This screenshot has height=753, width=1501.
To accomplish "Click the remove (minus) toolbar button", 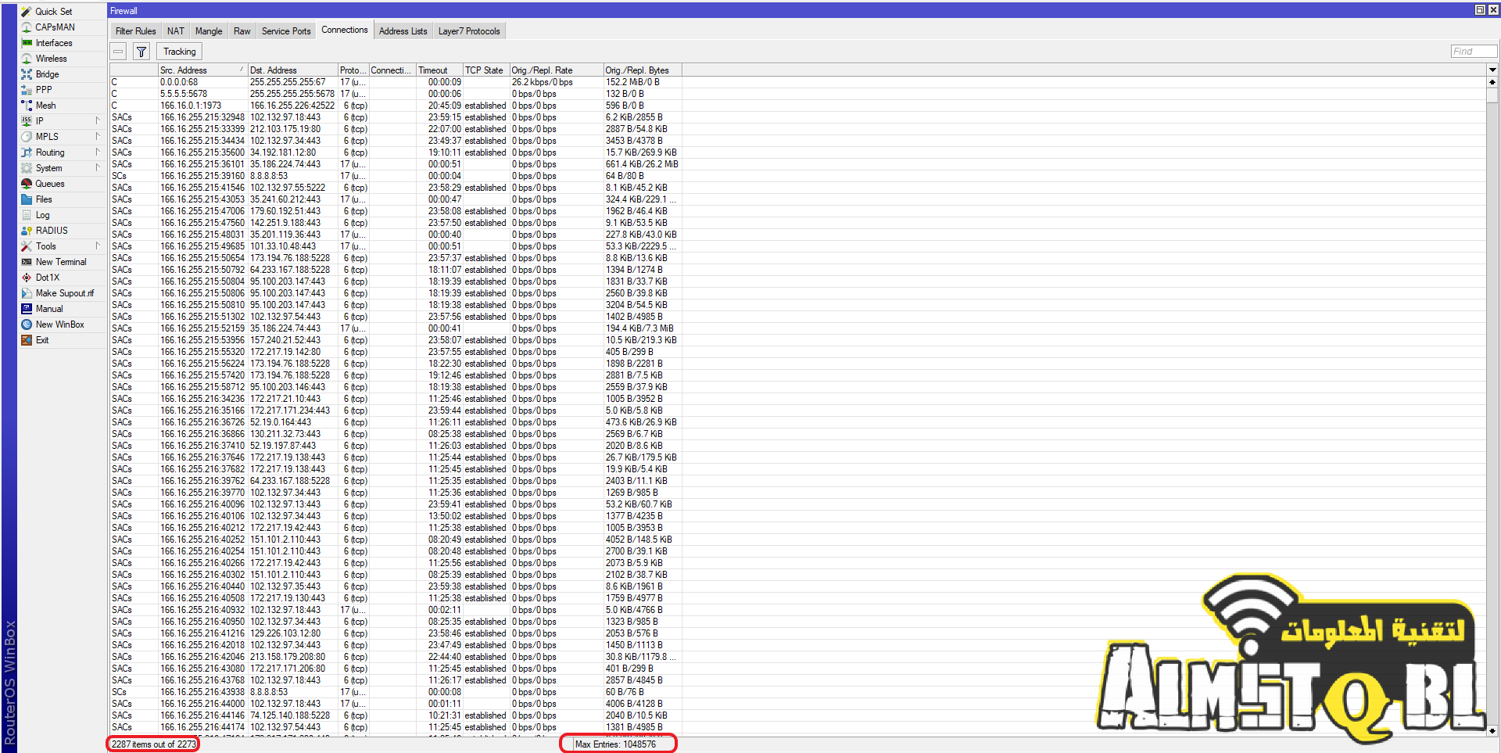I will click(118, 52).
